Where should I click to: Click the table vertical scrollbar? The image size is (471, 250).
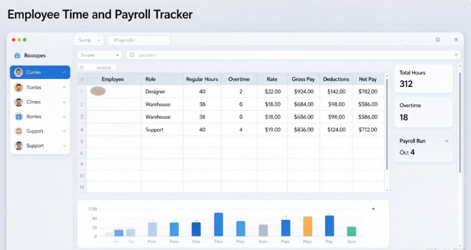(x=387, y=124)
